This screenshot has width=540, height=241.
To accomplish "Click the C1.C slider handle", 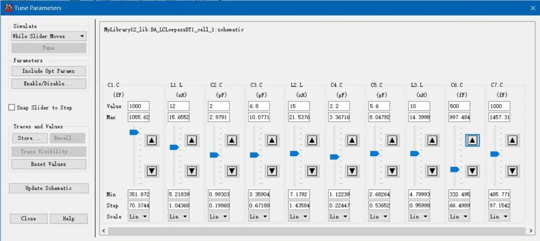I will point(134,132).
